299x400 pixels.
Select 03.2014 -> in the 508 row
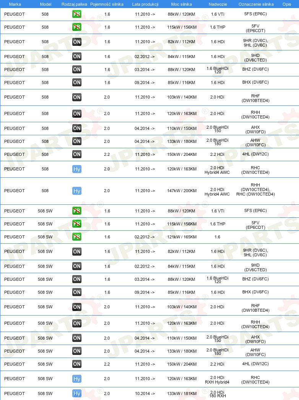(145, 70)
